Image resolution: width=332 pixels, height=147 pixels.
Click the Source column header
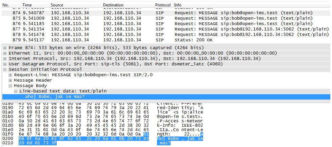coord(76,5)
